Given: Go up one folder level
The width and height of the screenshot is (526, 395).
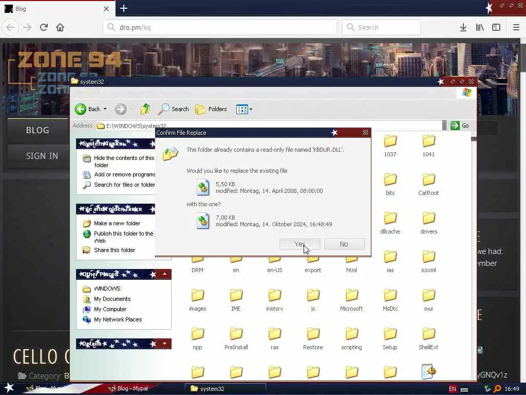Looking at the screenshot, I should click(x=145, y=109).
